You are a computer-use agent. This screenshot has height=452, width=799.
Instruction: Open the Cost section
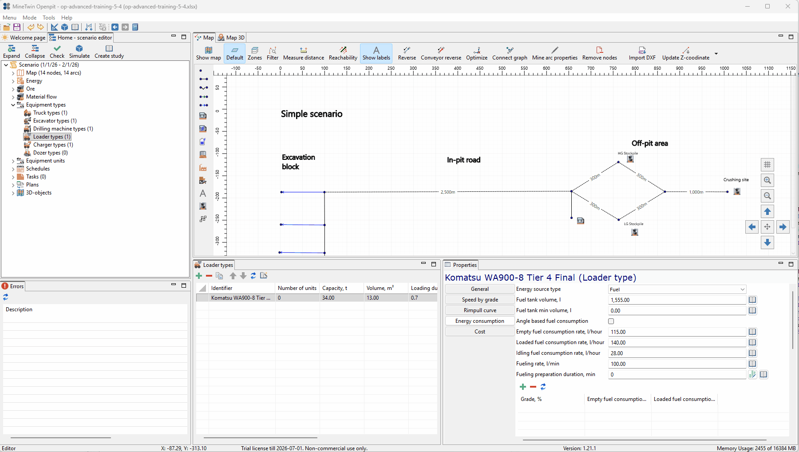tap(480, 332)
